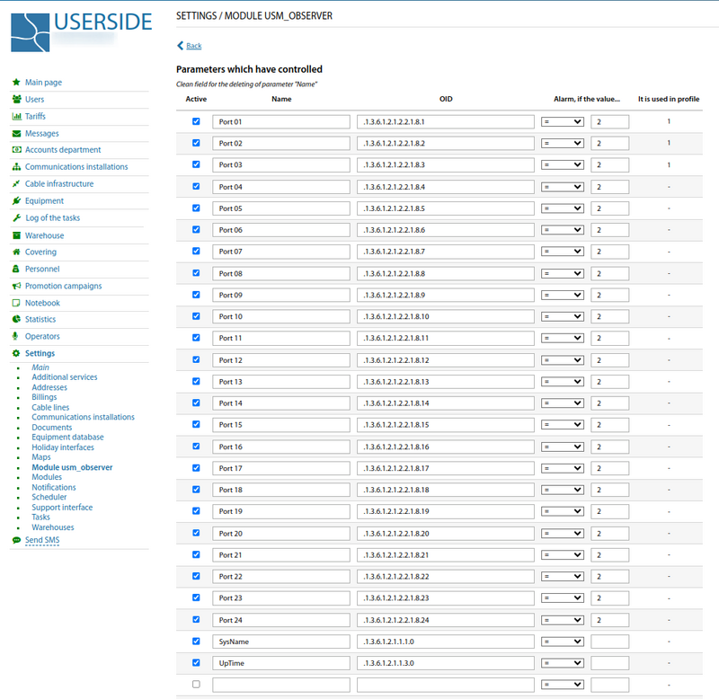
Task: Click the Tariffs chart icon
Action: click(16, 117)
